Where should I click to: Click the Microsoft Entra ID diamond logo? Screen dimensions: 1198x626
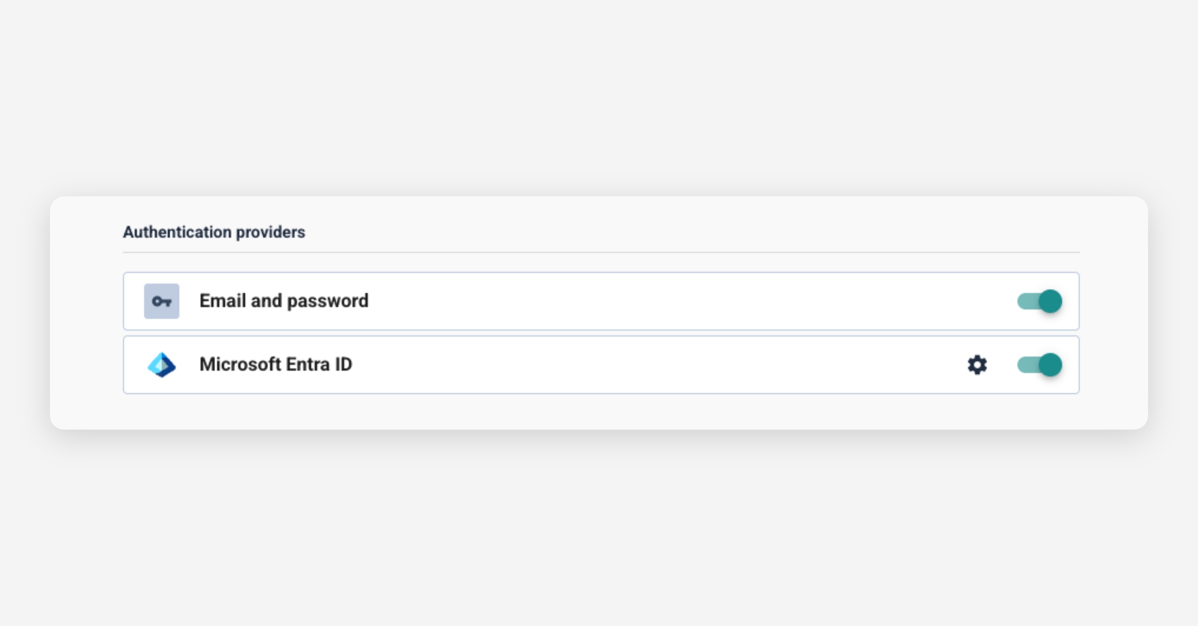(x=161, y=365)
